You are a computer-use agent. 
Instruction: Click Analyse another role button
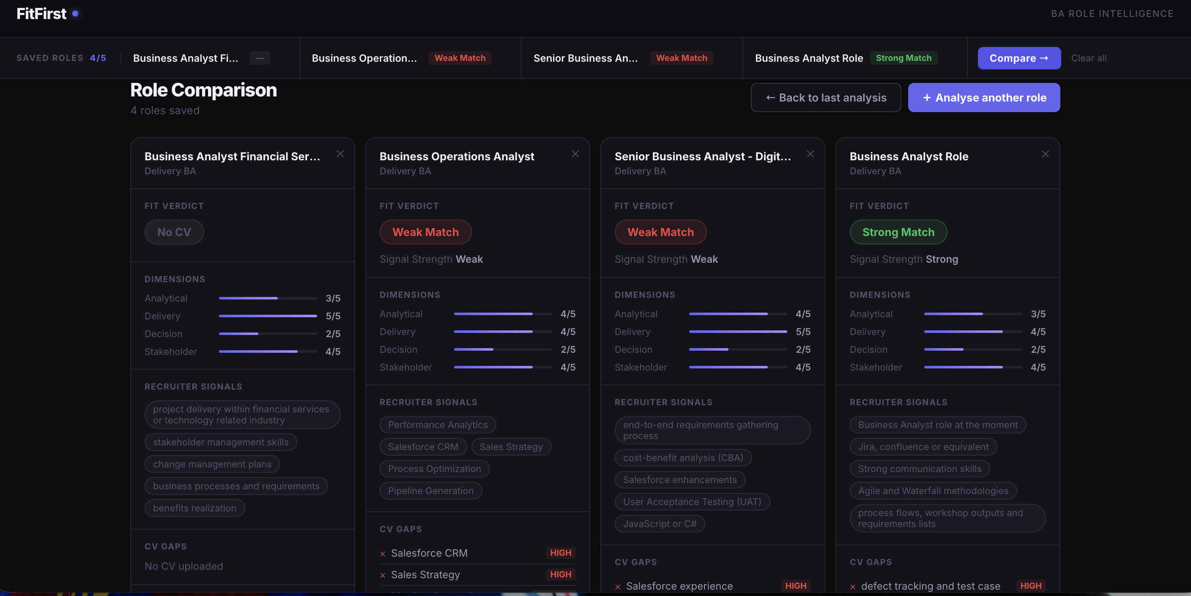tap(983, 98)
